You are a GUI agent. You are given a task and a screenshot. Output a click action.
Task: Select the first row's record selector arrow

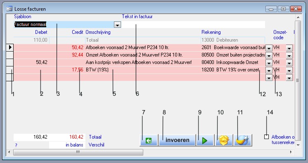(x=10, y=47)
